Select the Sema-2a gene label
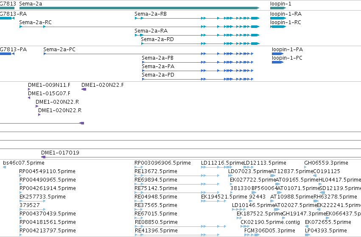361x237 pixels. (31, 4)
